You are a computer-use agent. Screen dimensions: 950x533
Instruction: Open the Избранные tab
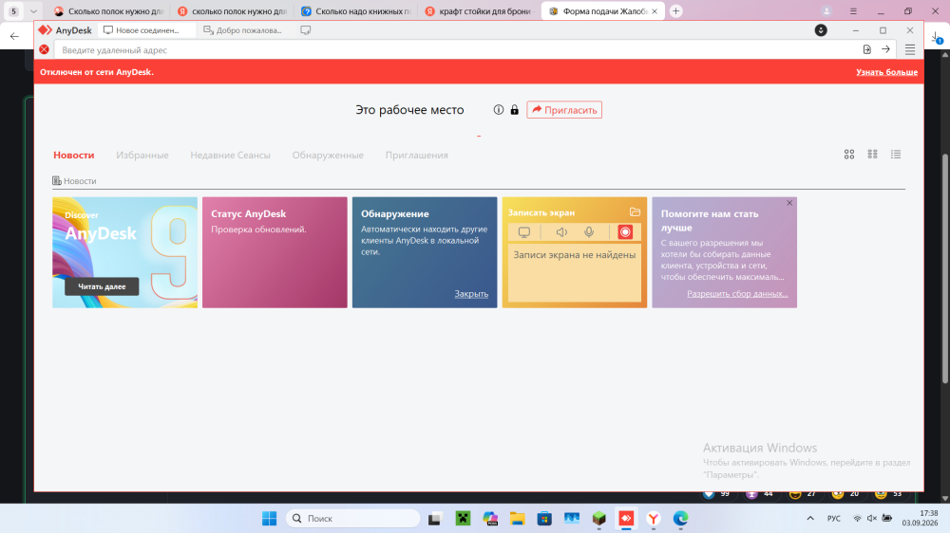coord(142,155)
